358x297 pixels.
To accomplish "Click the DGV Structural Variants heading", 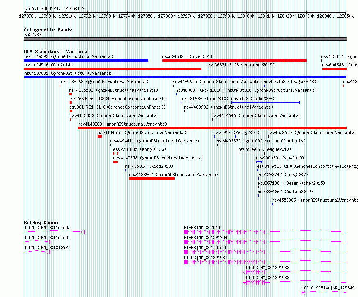I will click(x=56, y=52).
